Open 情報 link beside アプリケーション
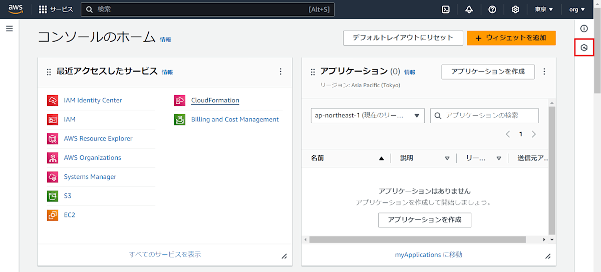 410,72
